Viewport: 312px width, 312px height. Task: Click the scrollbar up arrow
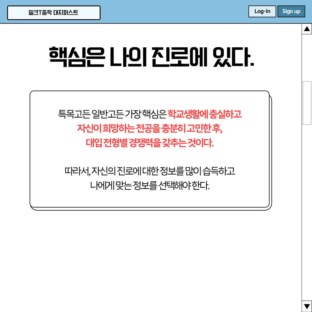(307, 29)
